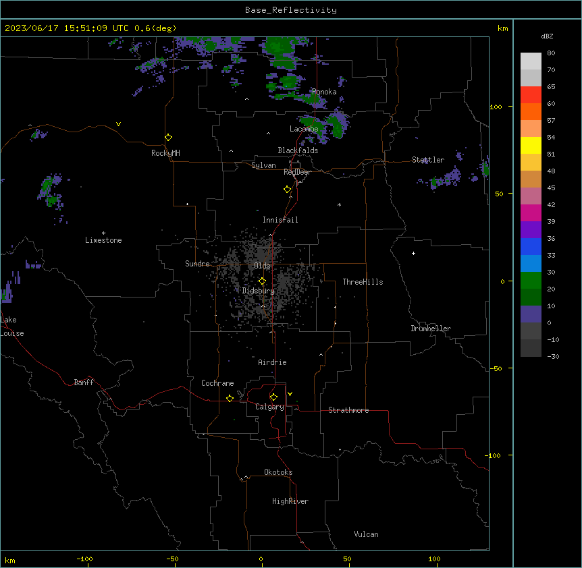The height and width of the screenshot is (568, 582).
Task: Click the Vulcan label
Action: point(367,534)
